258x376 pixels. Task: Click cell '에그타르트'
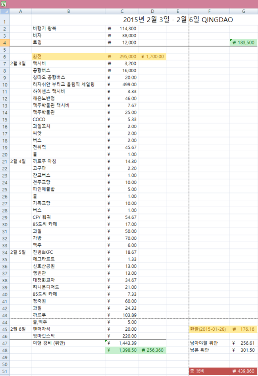68,259
